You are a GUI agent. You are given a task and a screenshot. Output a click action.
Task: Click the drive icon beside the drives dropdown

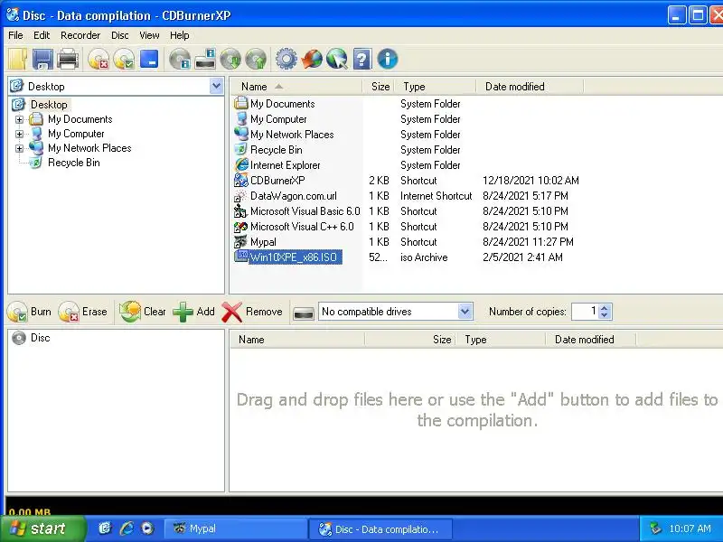pyautogui.click(x=304, y=313)
